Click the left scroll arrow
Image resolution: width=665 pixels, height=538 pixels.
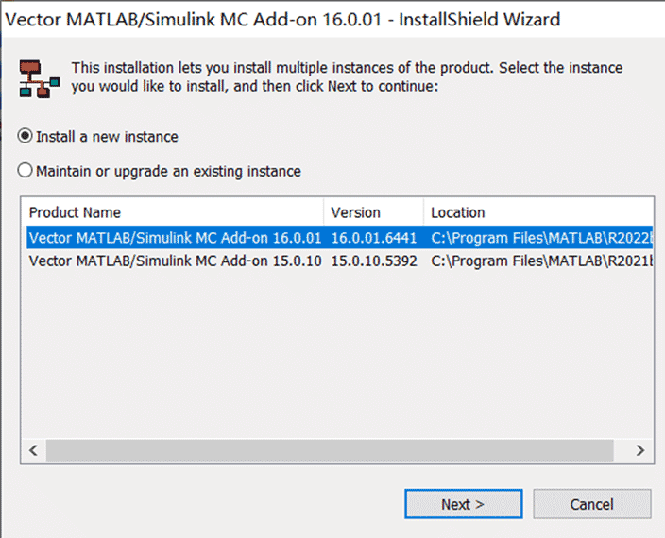pos(33,450)
